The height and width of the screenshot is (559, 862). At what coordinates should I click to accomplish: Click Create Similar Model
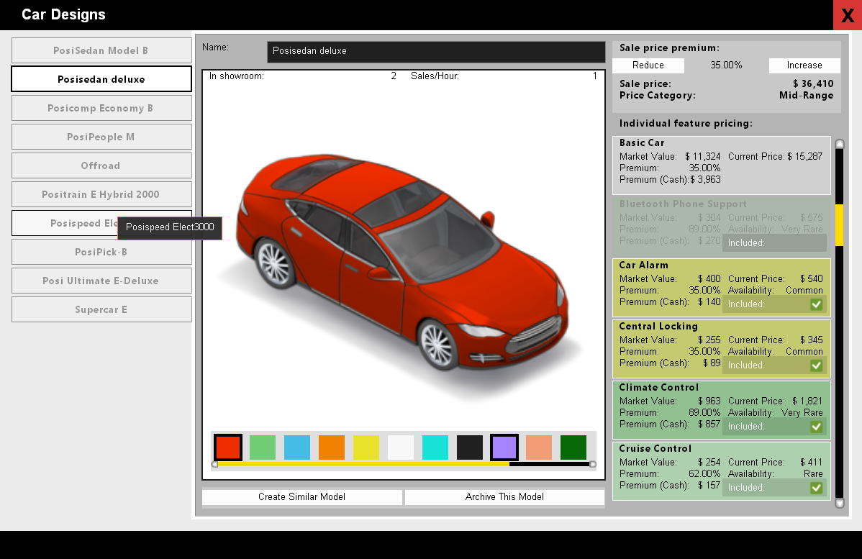[x=301, y=496]
